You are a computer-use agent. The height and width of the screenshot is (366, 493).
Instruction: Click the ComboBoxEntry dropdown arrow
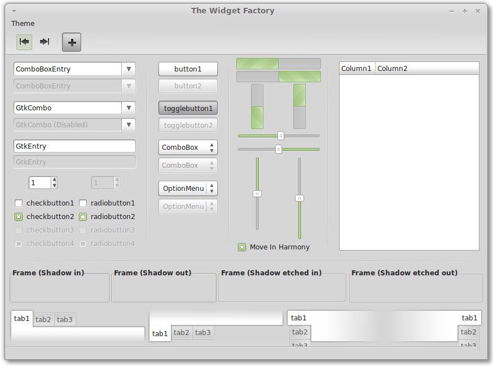click(x=129, y=69)
